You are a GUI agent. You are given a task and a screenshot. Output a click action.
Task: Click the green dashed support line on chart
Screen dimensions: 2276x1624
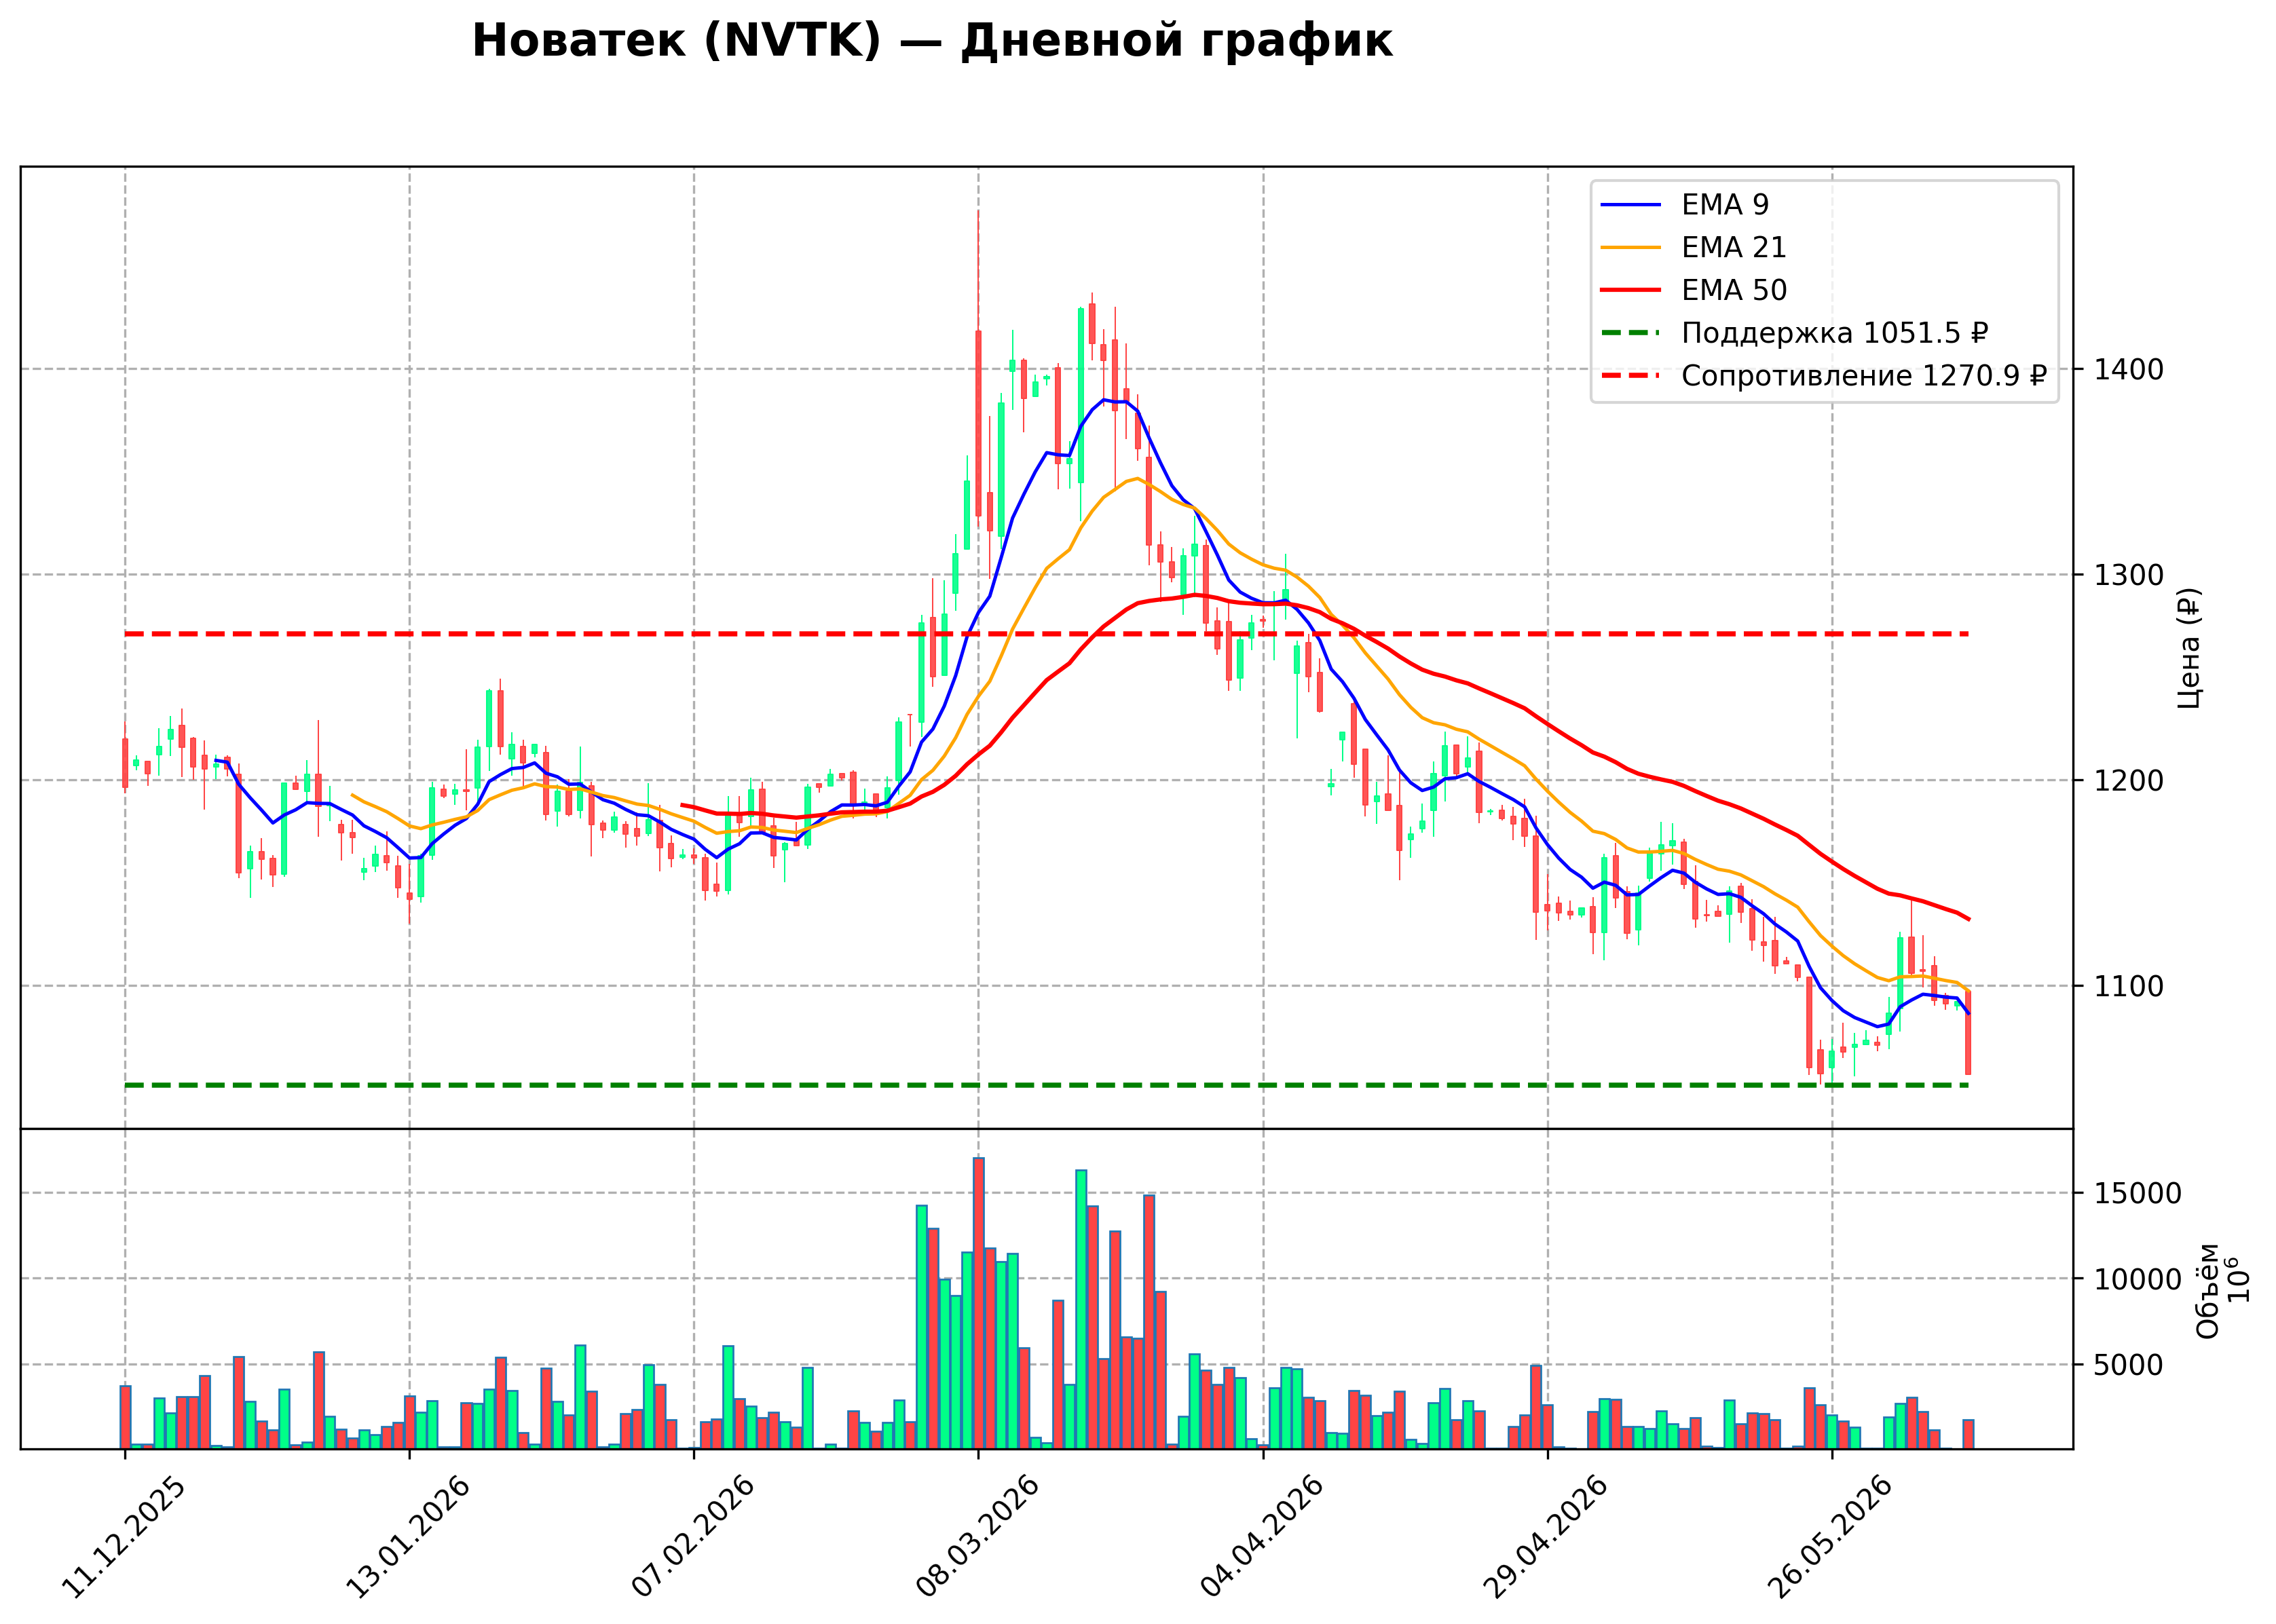pyautogui.click(x=1046, y=1085)
